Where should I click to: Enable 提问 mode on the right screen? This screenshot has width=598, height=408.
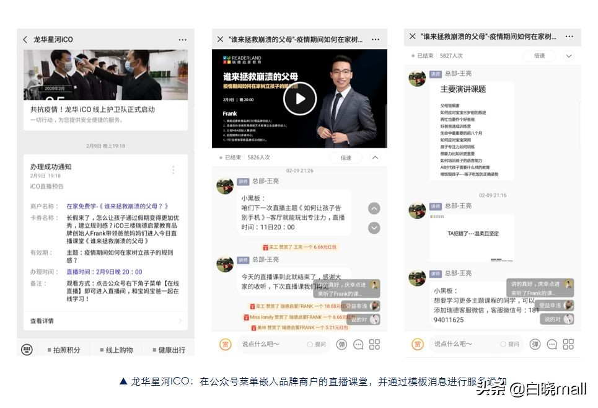tap(512, 344)
